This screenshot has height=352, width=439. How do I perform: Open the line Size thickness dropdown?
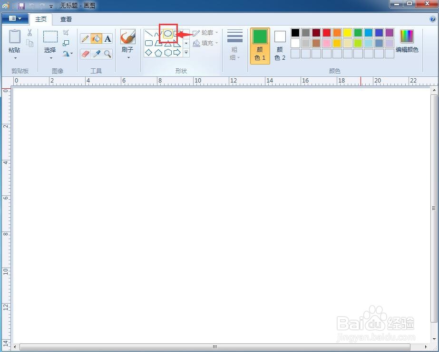[x=235, y=45]
